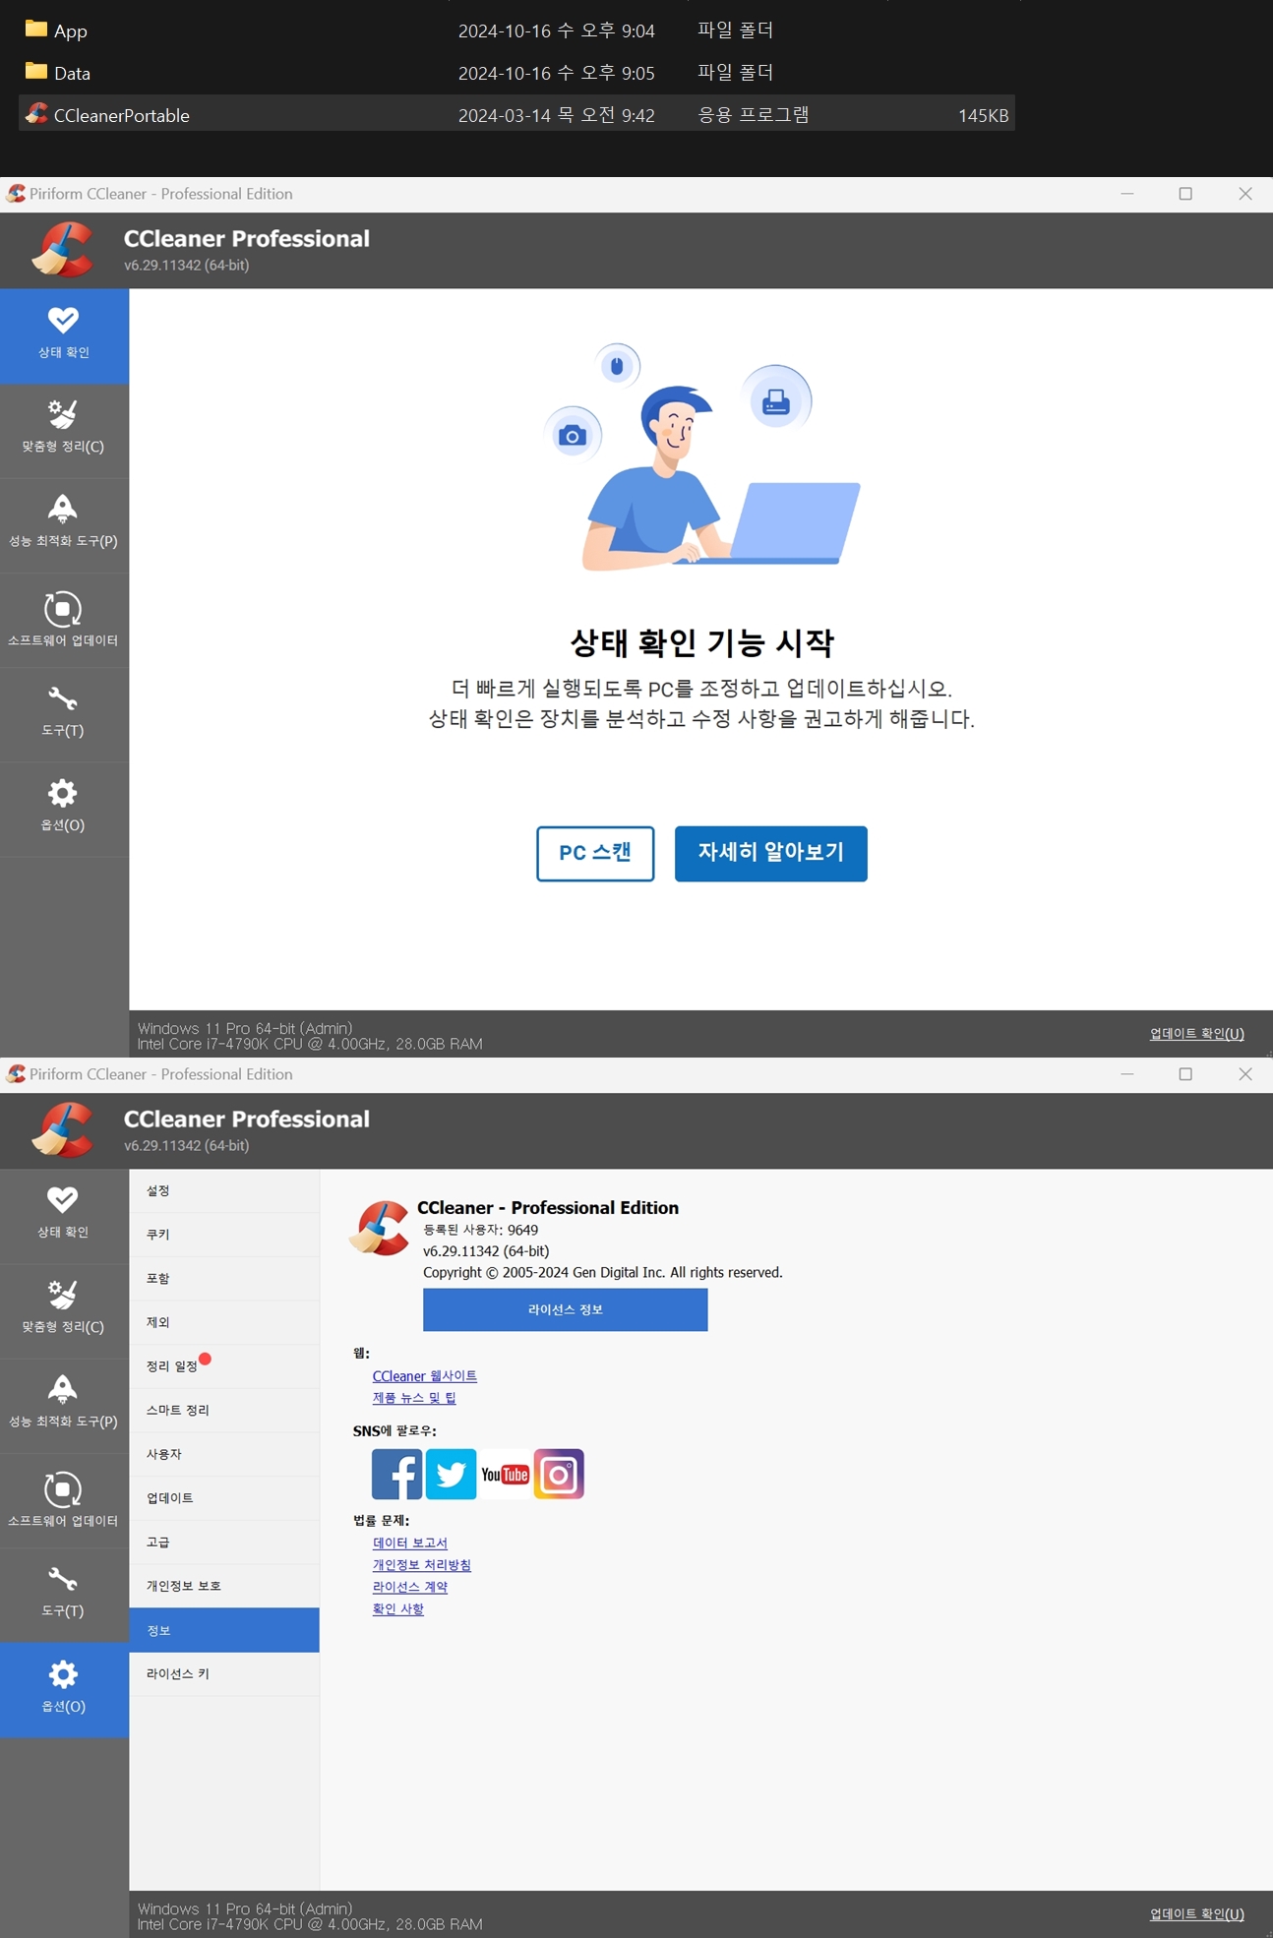Open the CCleaner 웹사이트 link
The height and width of the screenshot is (1938, 1273).
click(424, 1376)
